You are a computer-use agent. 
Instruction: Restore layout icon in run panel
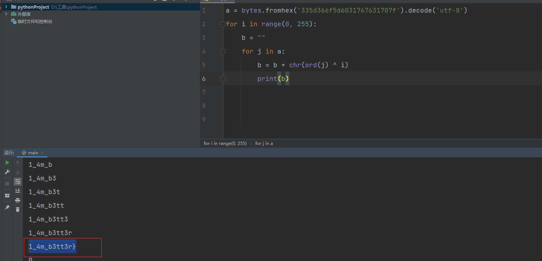coord(7,196)
